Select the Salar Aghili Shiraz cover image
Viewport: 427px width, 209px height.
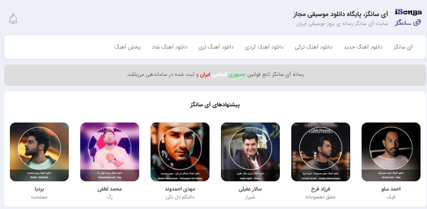click(x=250, y=152)
